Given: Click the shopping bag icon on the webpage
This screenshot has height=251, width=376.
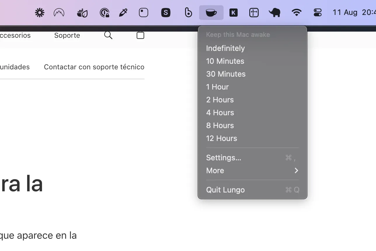Looking at the screenshot, I should [x=140, y=35].
